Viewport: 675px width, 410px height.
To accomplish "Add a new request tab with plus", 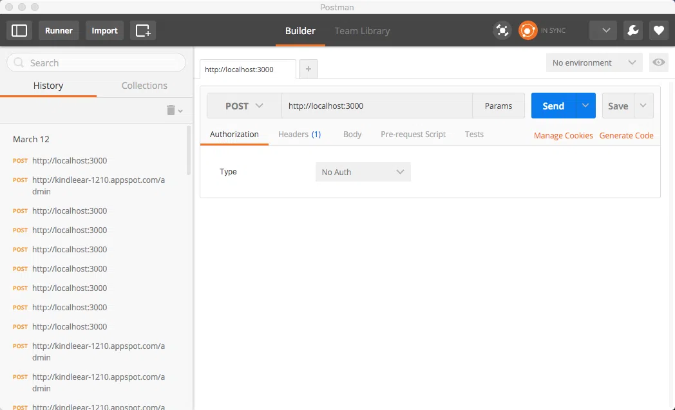I will point(308,69).
